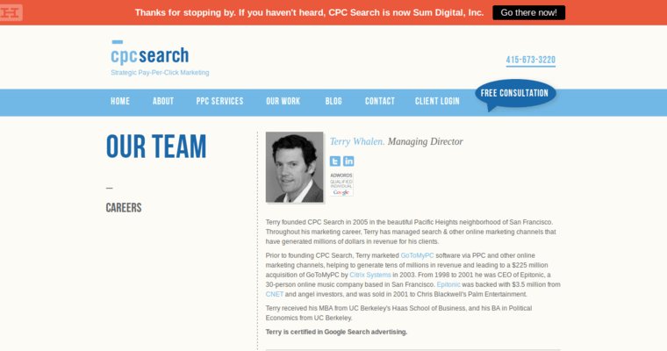Click the Free Consultation bubble button
Image resolution: width=667 pixels, height=351 pixels.
pos(515,95)
